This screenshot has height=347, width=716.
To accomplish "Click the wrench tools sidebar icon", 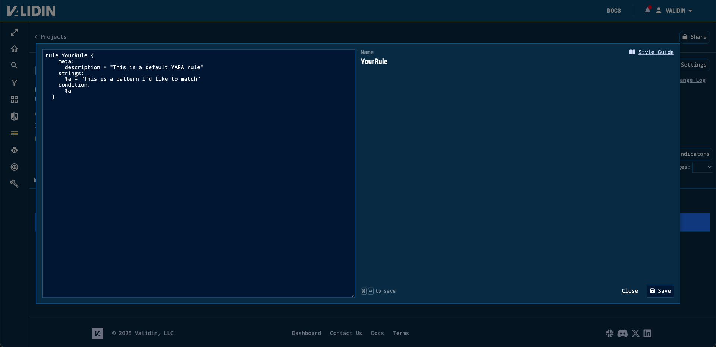I will coord(14,184).
